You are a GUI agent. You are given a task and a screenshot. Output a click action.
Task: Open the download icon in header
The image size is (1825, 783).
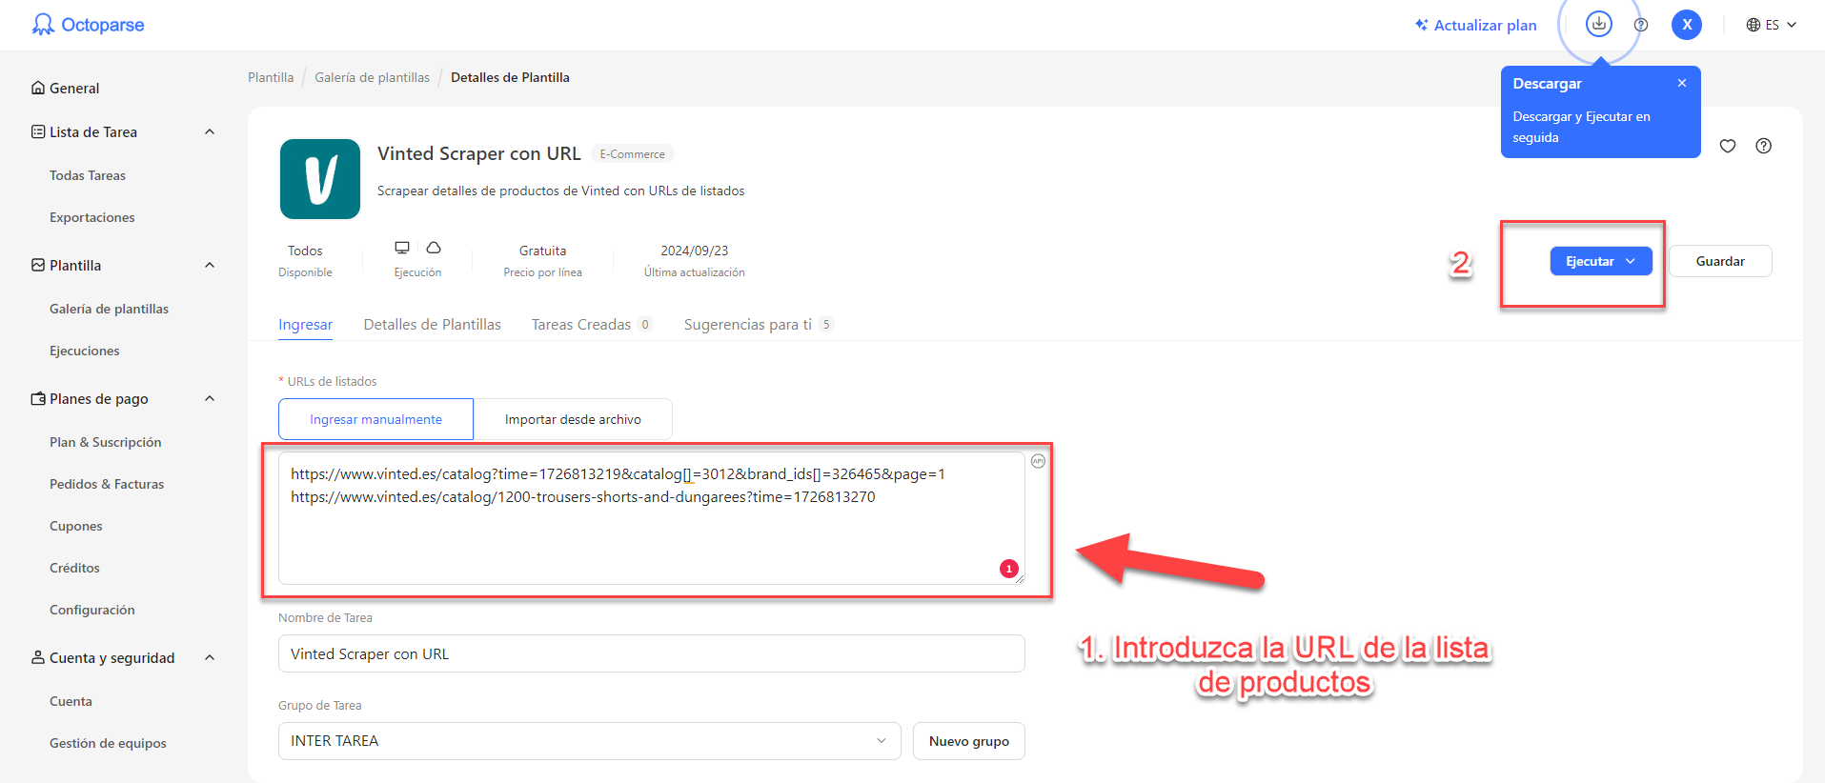(x=1598, y=24)
